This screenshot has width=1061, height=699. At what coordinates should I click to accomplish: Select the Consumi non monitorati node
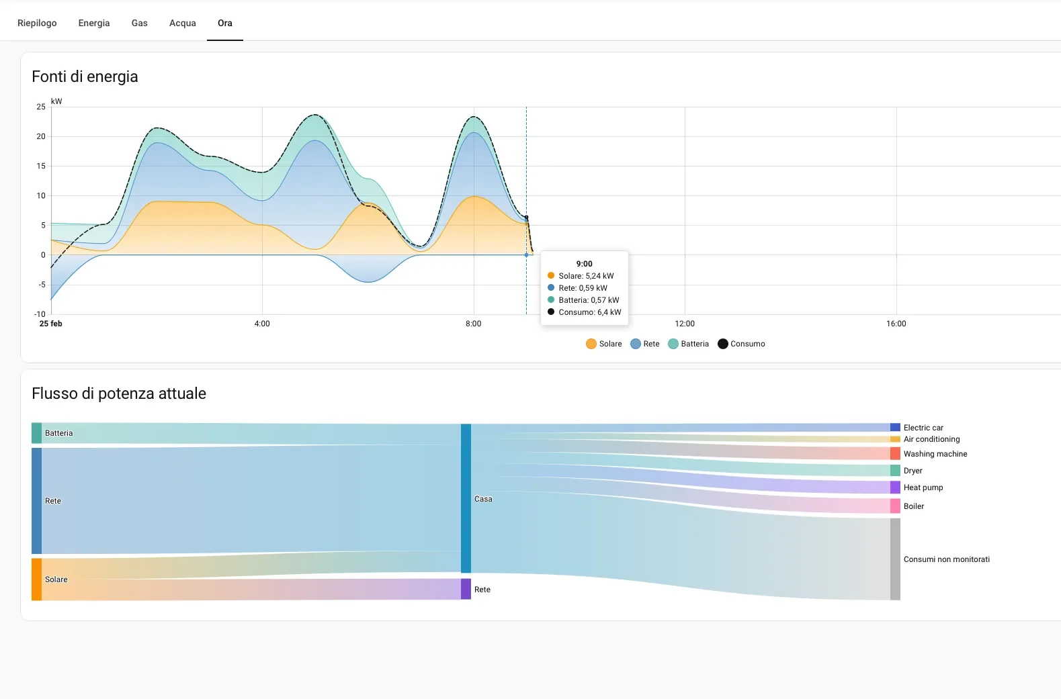[x=895, y=559]
